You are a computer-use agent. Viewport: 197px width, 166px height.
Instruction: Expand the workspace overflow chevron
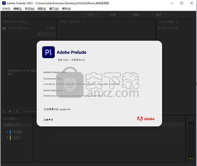[x=173, y=15]
